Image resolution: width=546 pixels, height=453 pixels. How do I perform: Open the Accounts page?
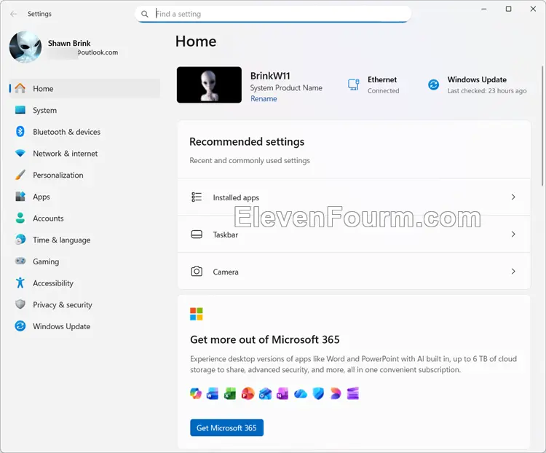click(x=84, y=218)
